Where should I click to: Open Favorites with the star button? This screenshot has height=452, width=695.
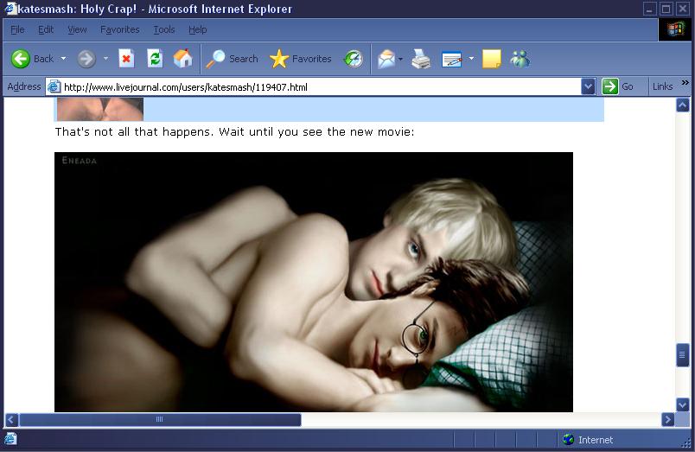pyautogui.click(x=300, y=59)
